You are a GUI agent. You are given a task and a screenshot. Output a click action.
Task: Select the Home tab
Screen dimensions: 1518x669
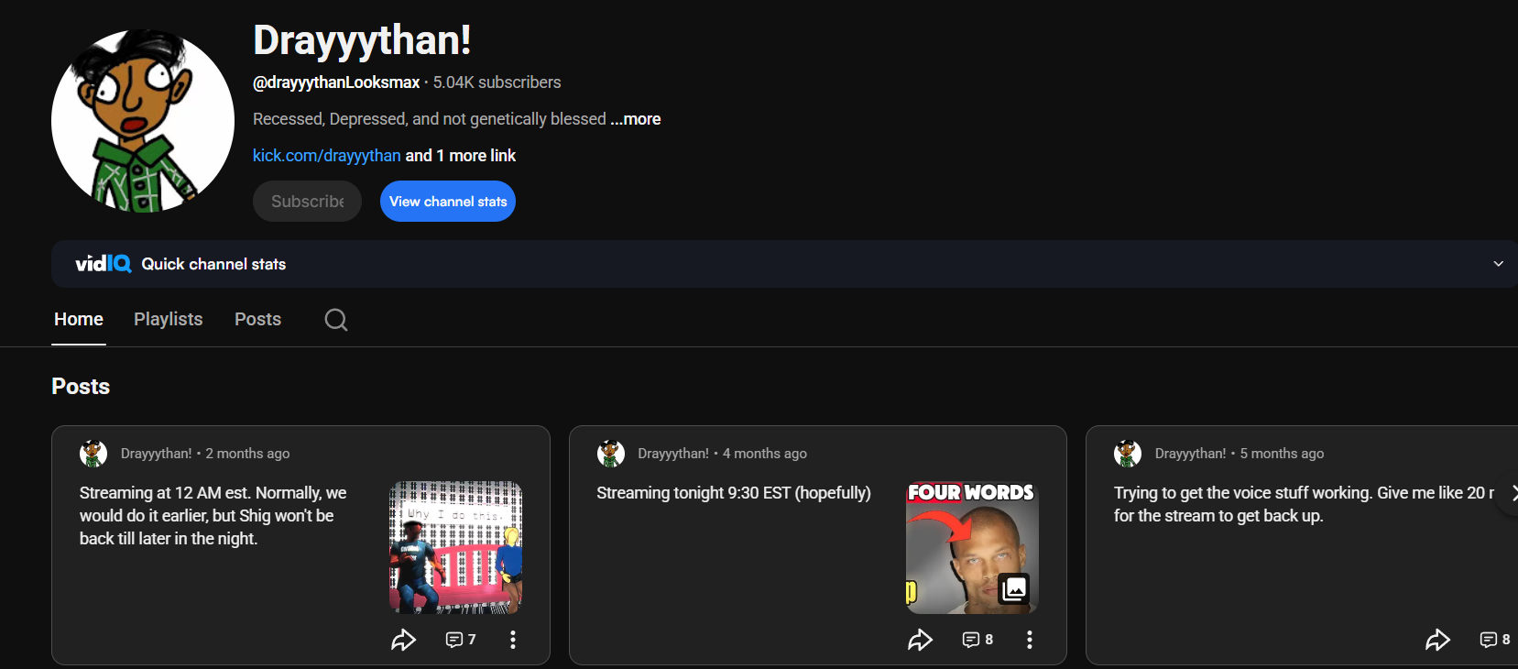79,320
